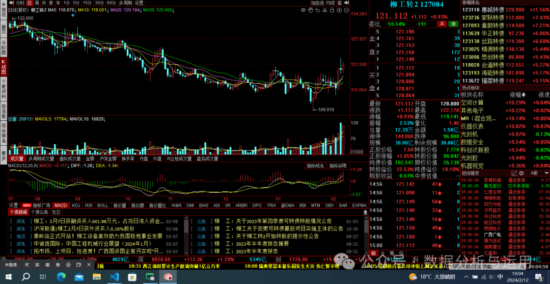Select the 60分 period

pos(112,3)
